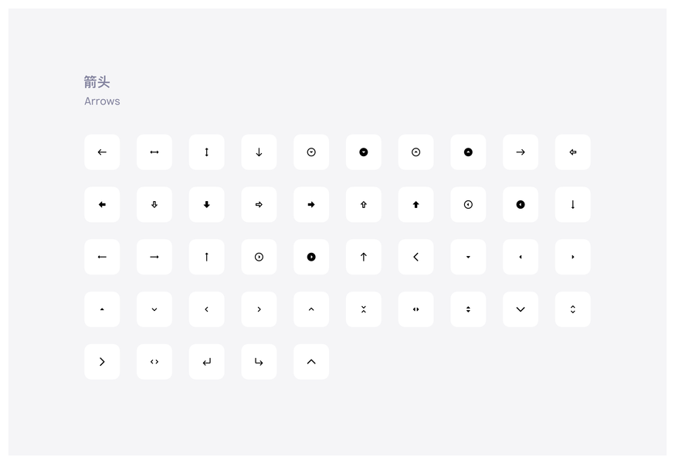Click the inward-pointing vertical chevrons icon
The width and height of the screenshot is (675, 464).
[364, 309]
